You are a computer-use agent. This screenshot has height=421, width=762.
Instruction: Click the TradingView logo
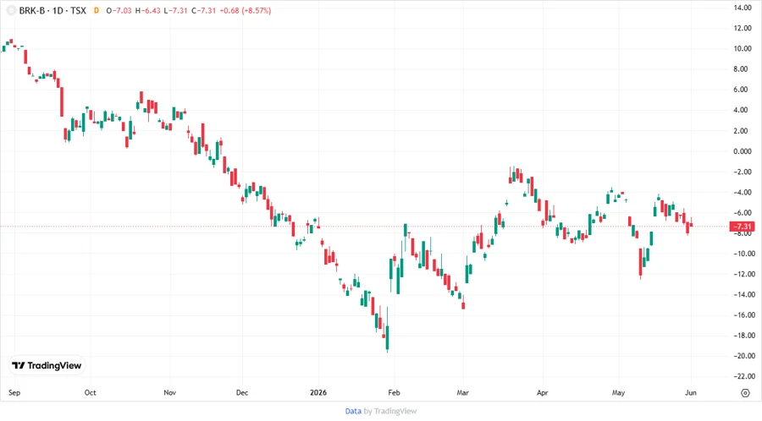tap(47, 366)
